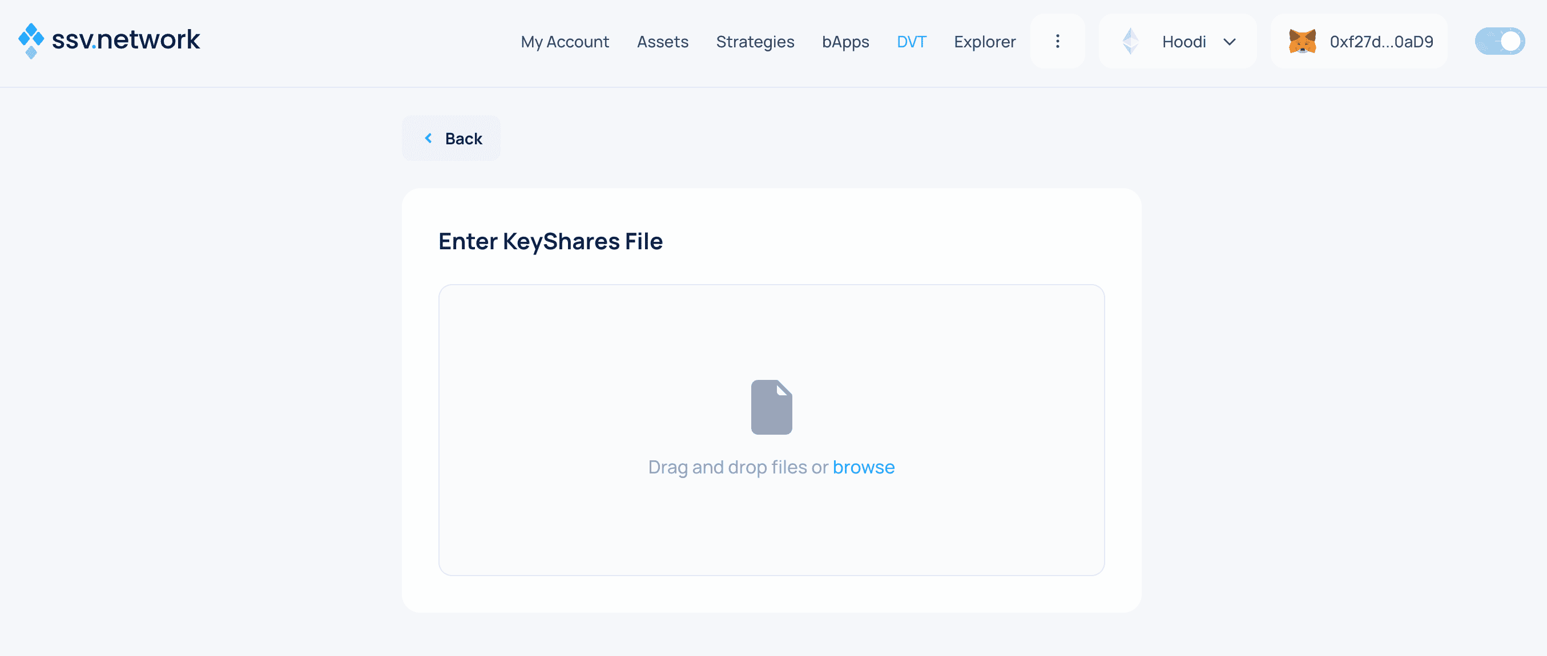1547x656 pixels.
Task: Click wallet address 0xf27d...0aD9
Action: (1381, 42)
